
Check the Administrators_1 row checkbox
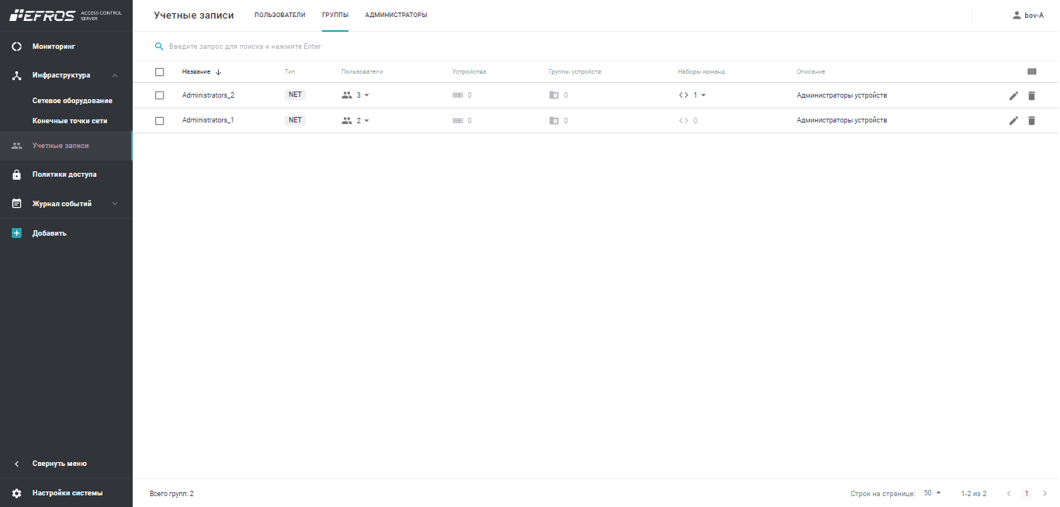tap(160, 120)
